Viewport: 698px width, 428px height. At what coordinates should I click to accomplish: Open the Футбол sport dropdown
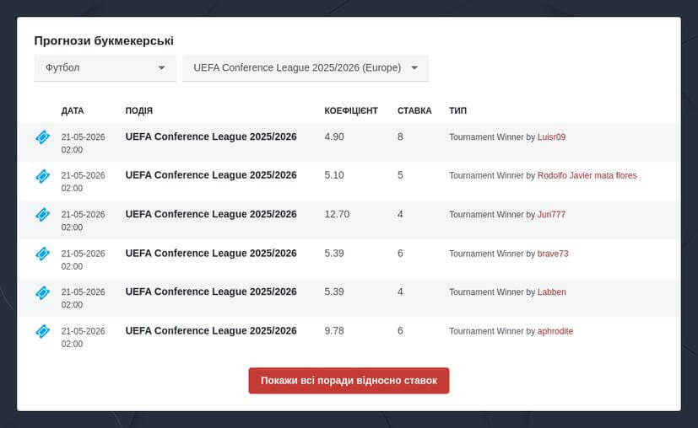pos(105,68)
